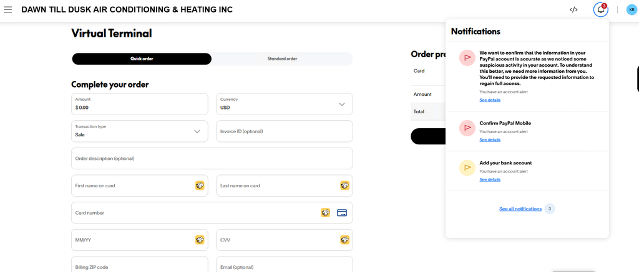Open See details under Add your bank account

pos(490,180)
